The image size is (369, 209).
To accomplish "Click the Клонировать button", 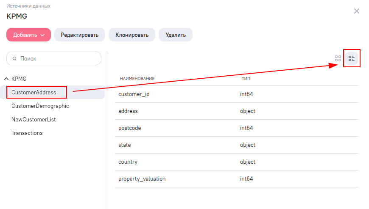I will [x=132, y=35].
